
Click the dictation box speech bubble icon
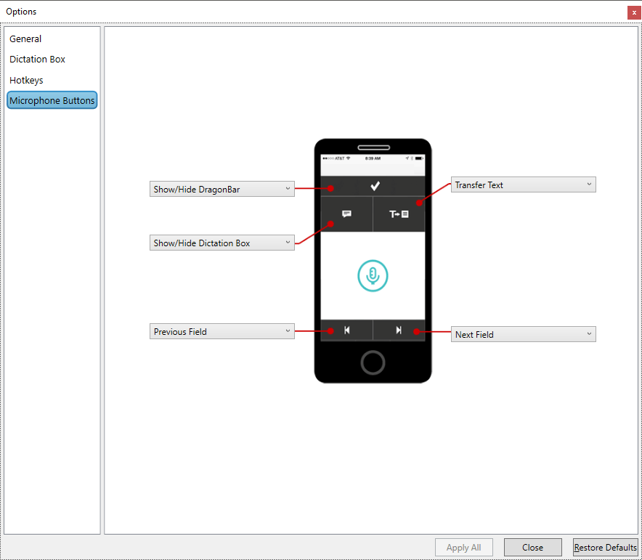point(346,214)
